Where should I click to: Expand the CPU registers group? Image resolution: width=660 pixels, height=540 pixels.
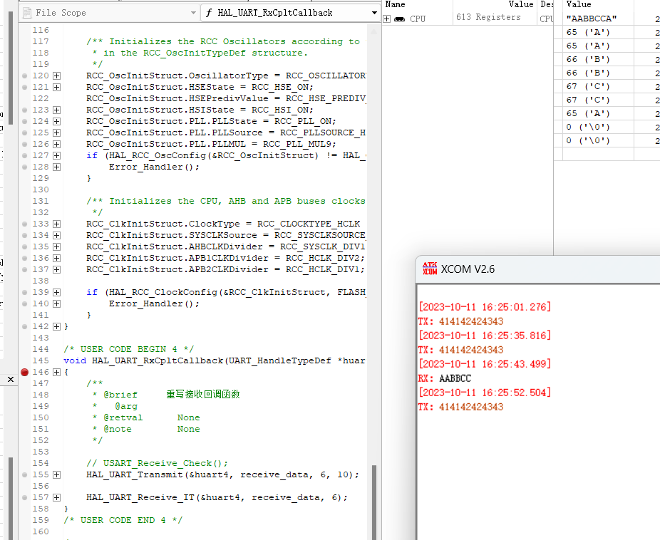point(387,19)
